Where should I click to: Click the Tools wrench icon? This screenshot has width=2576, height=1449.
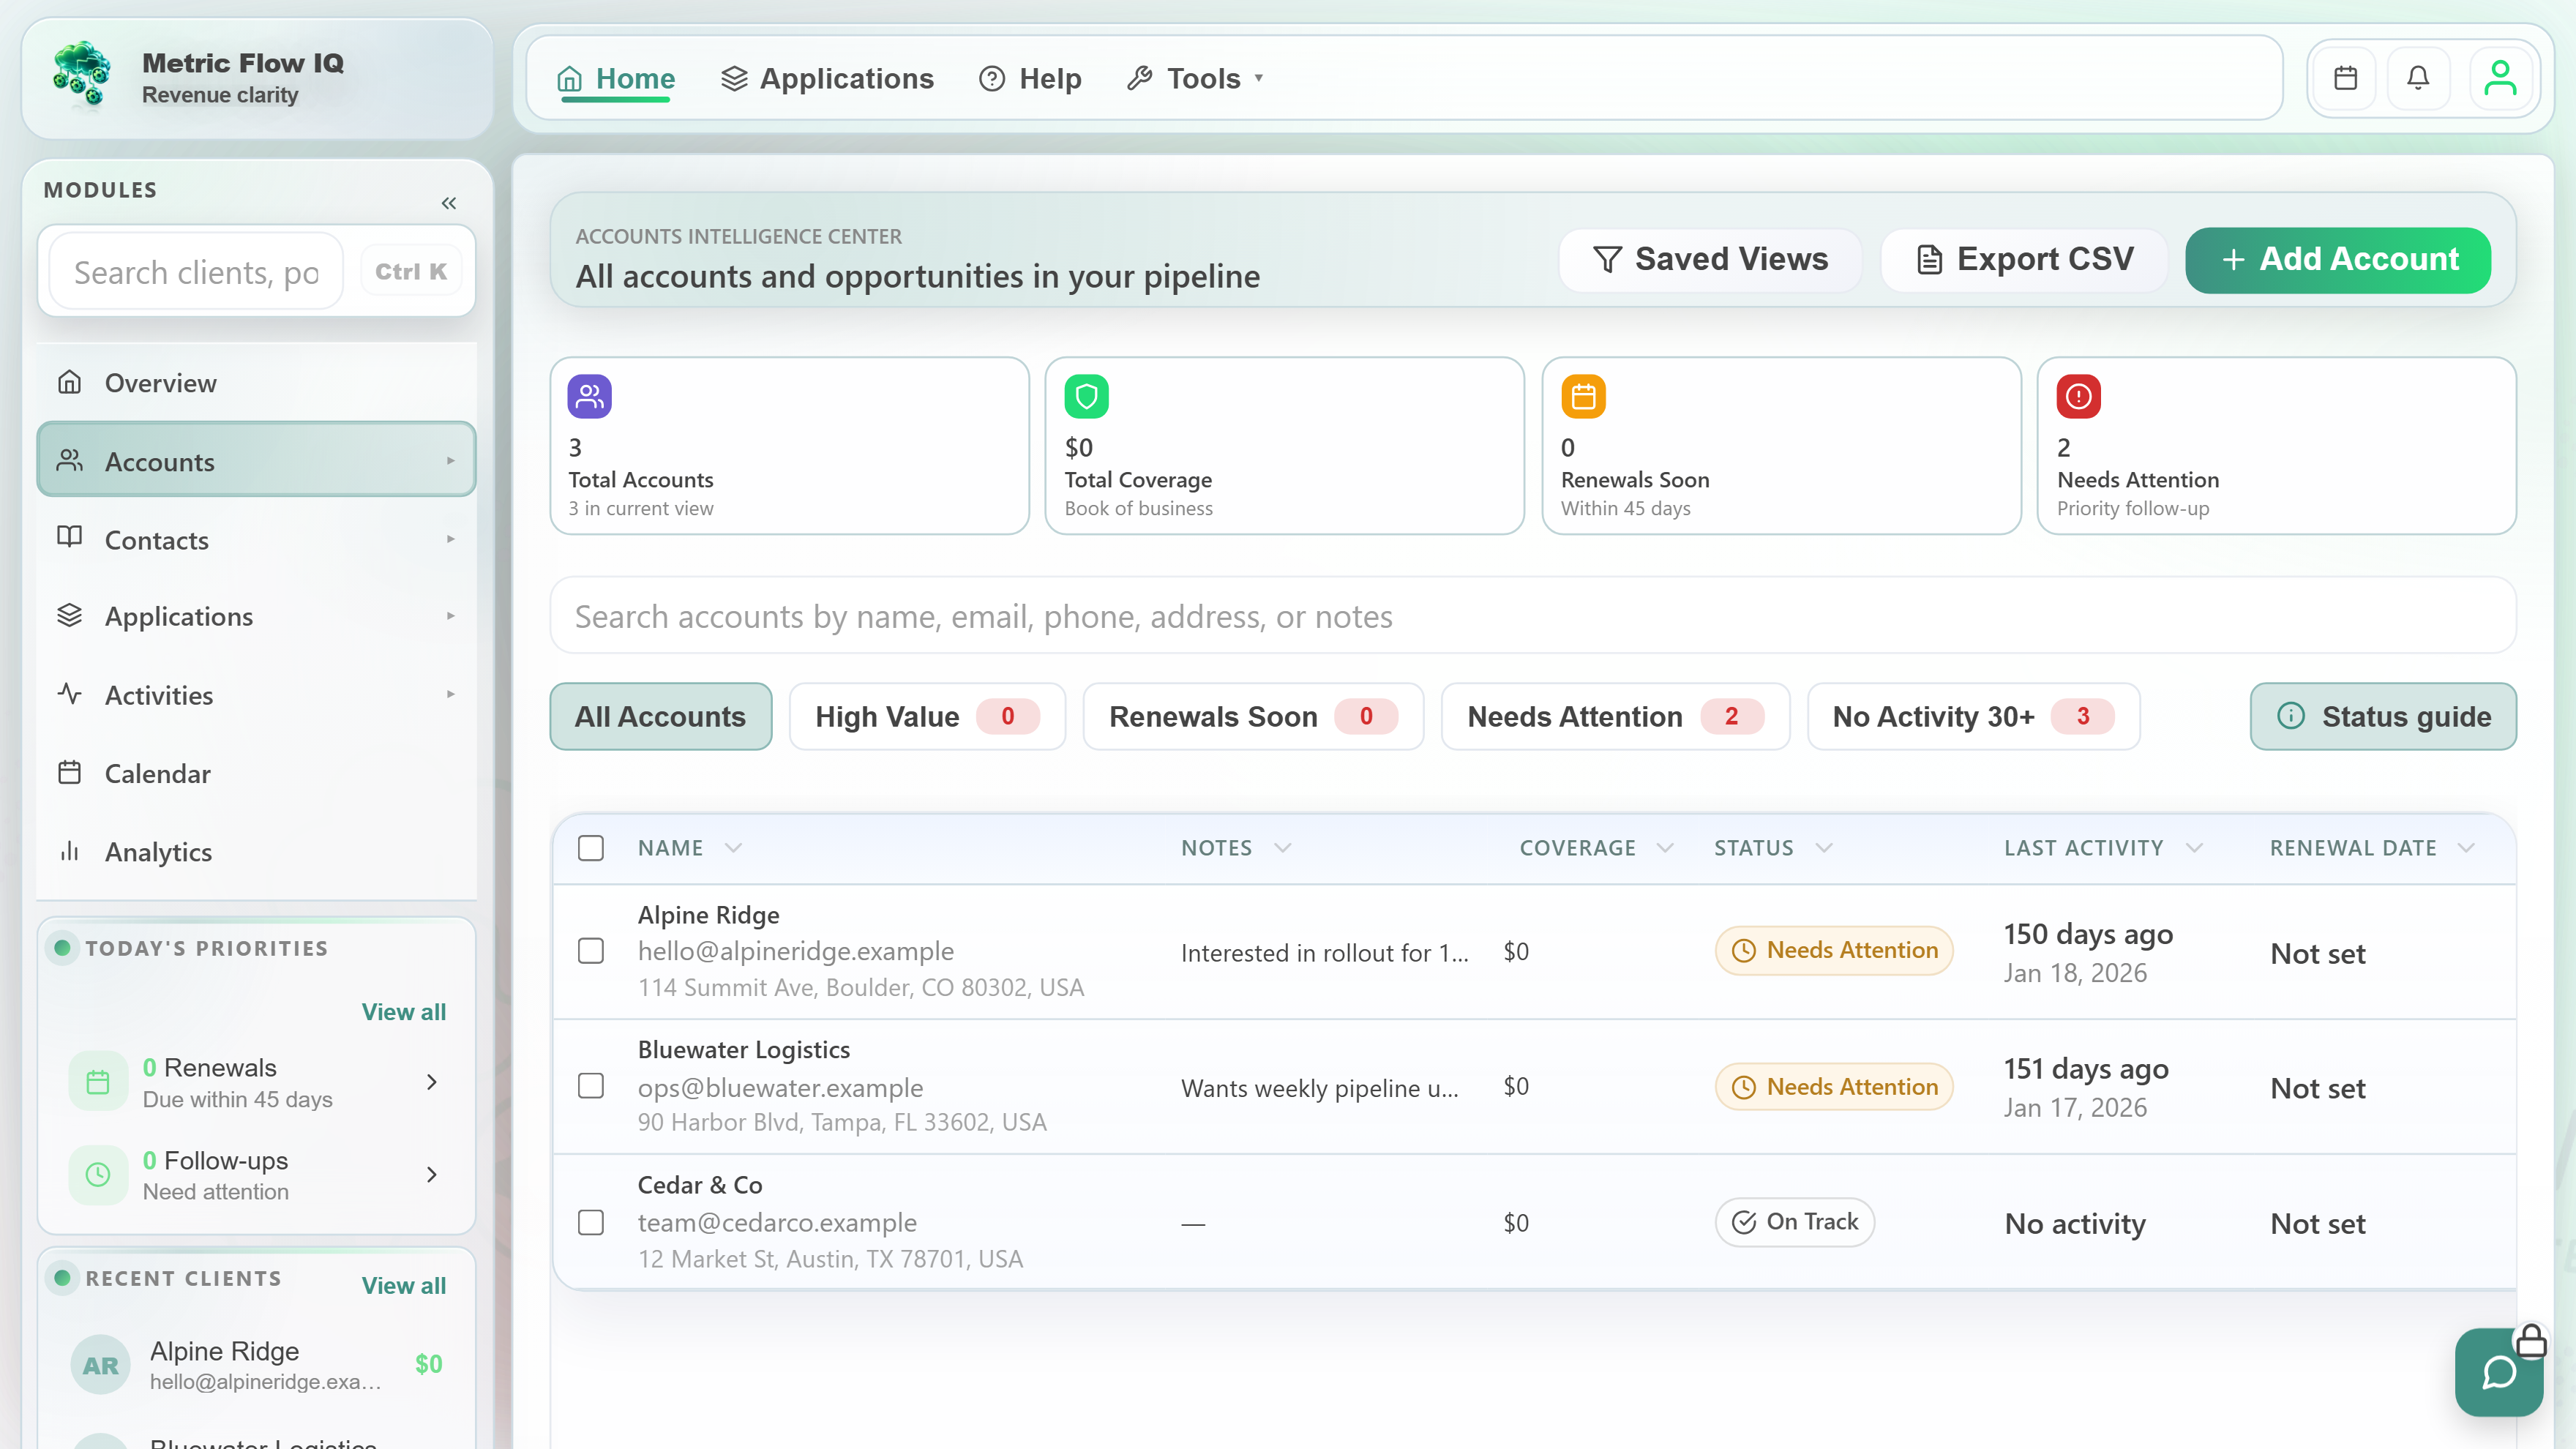click(x=1139, y=78)
